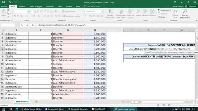Save the workbook using the floppy icon
The height and width of the screenshot is (111, 198).
point(3,2)
